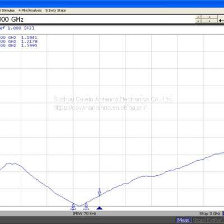Click the Meas status indicator

click(183, 220)
